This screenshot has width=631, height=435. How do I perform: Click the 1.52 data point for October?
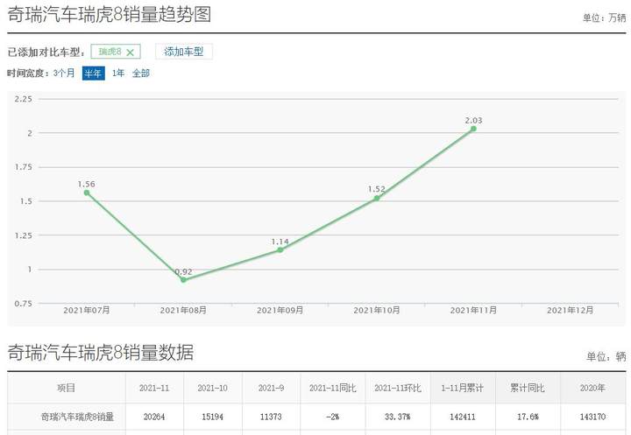[377, 199]
